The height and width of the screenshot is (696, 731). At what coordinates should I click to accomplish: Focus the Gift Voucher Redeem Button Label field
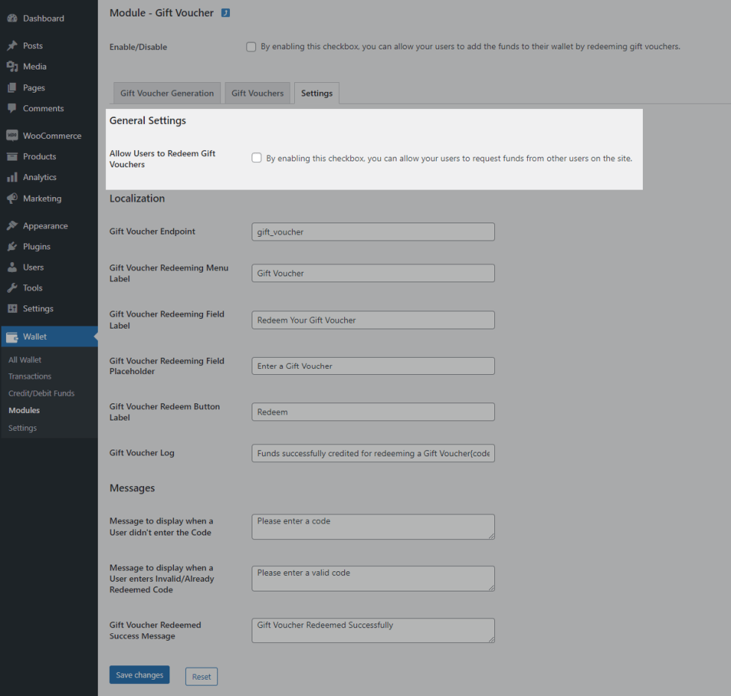coord(373,412)
